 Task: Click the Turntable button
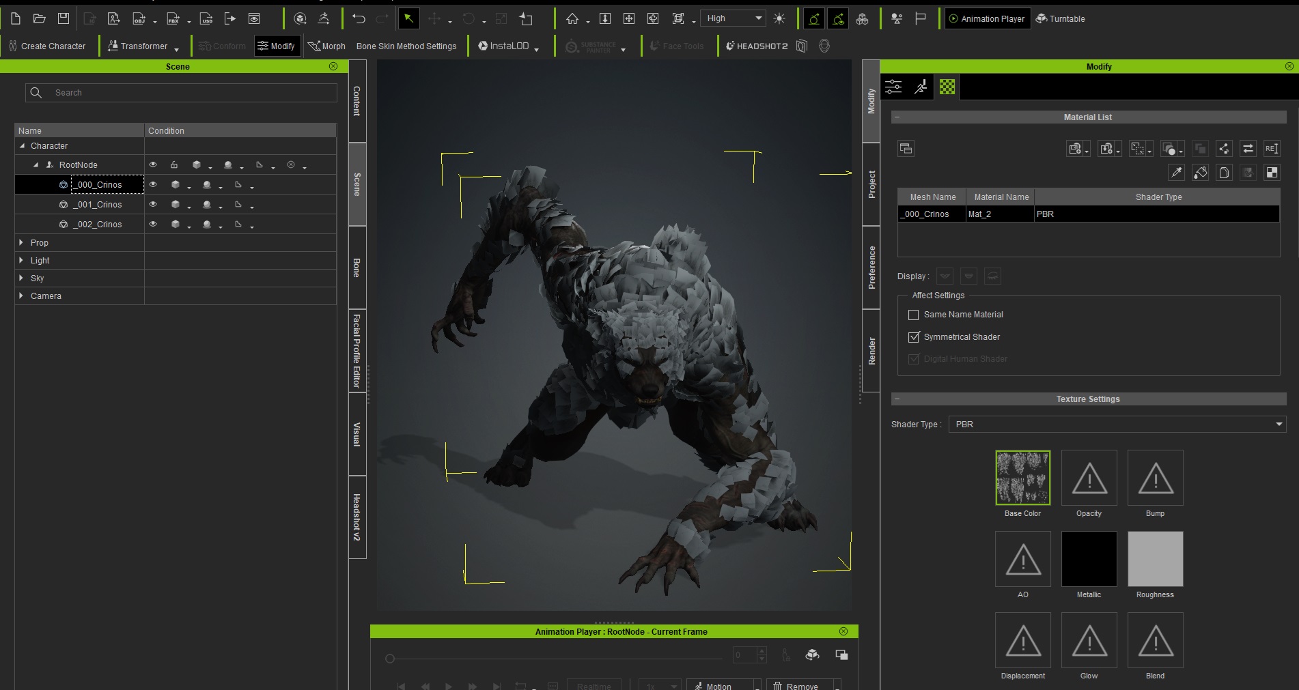[1061, 18]
